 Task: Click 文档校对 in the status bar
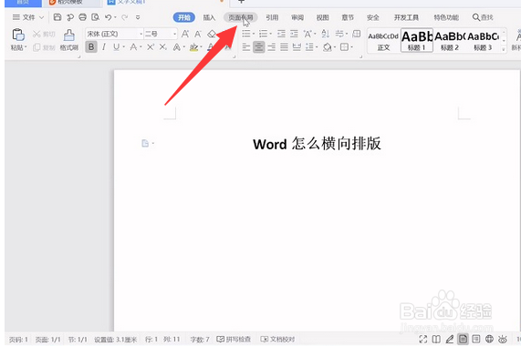pyautogui.click(x=277, y=339)
